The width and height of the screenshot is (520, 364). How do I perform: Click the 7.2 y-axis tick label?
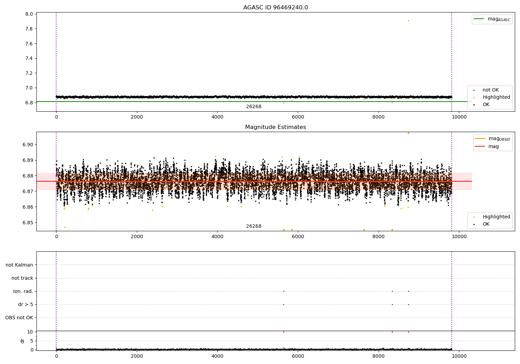[x=29, y=73]
